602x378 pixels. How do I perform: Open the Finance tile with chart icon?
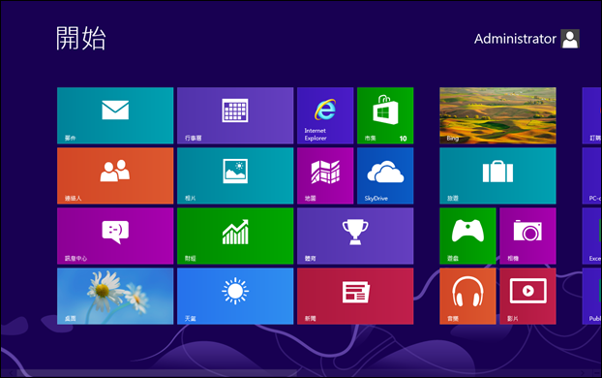[x=235, y=236]
